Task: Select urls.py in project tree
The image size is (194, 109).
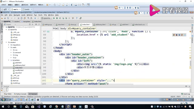Action: click(15, 37)
